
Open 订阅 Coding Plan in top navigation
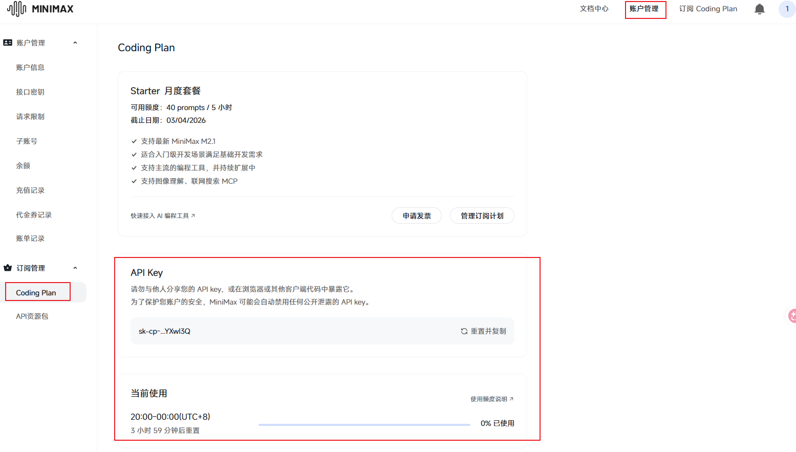708,9
